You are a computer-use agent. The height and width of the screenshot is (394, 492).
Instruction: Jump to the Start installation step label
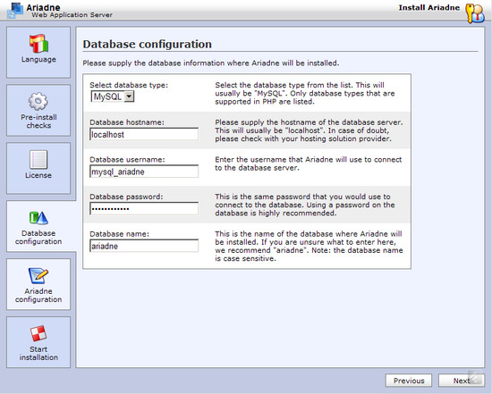(x=38, y=353)
